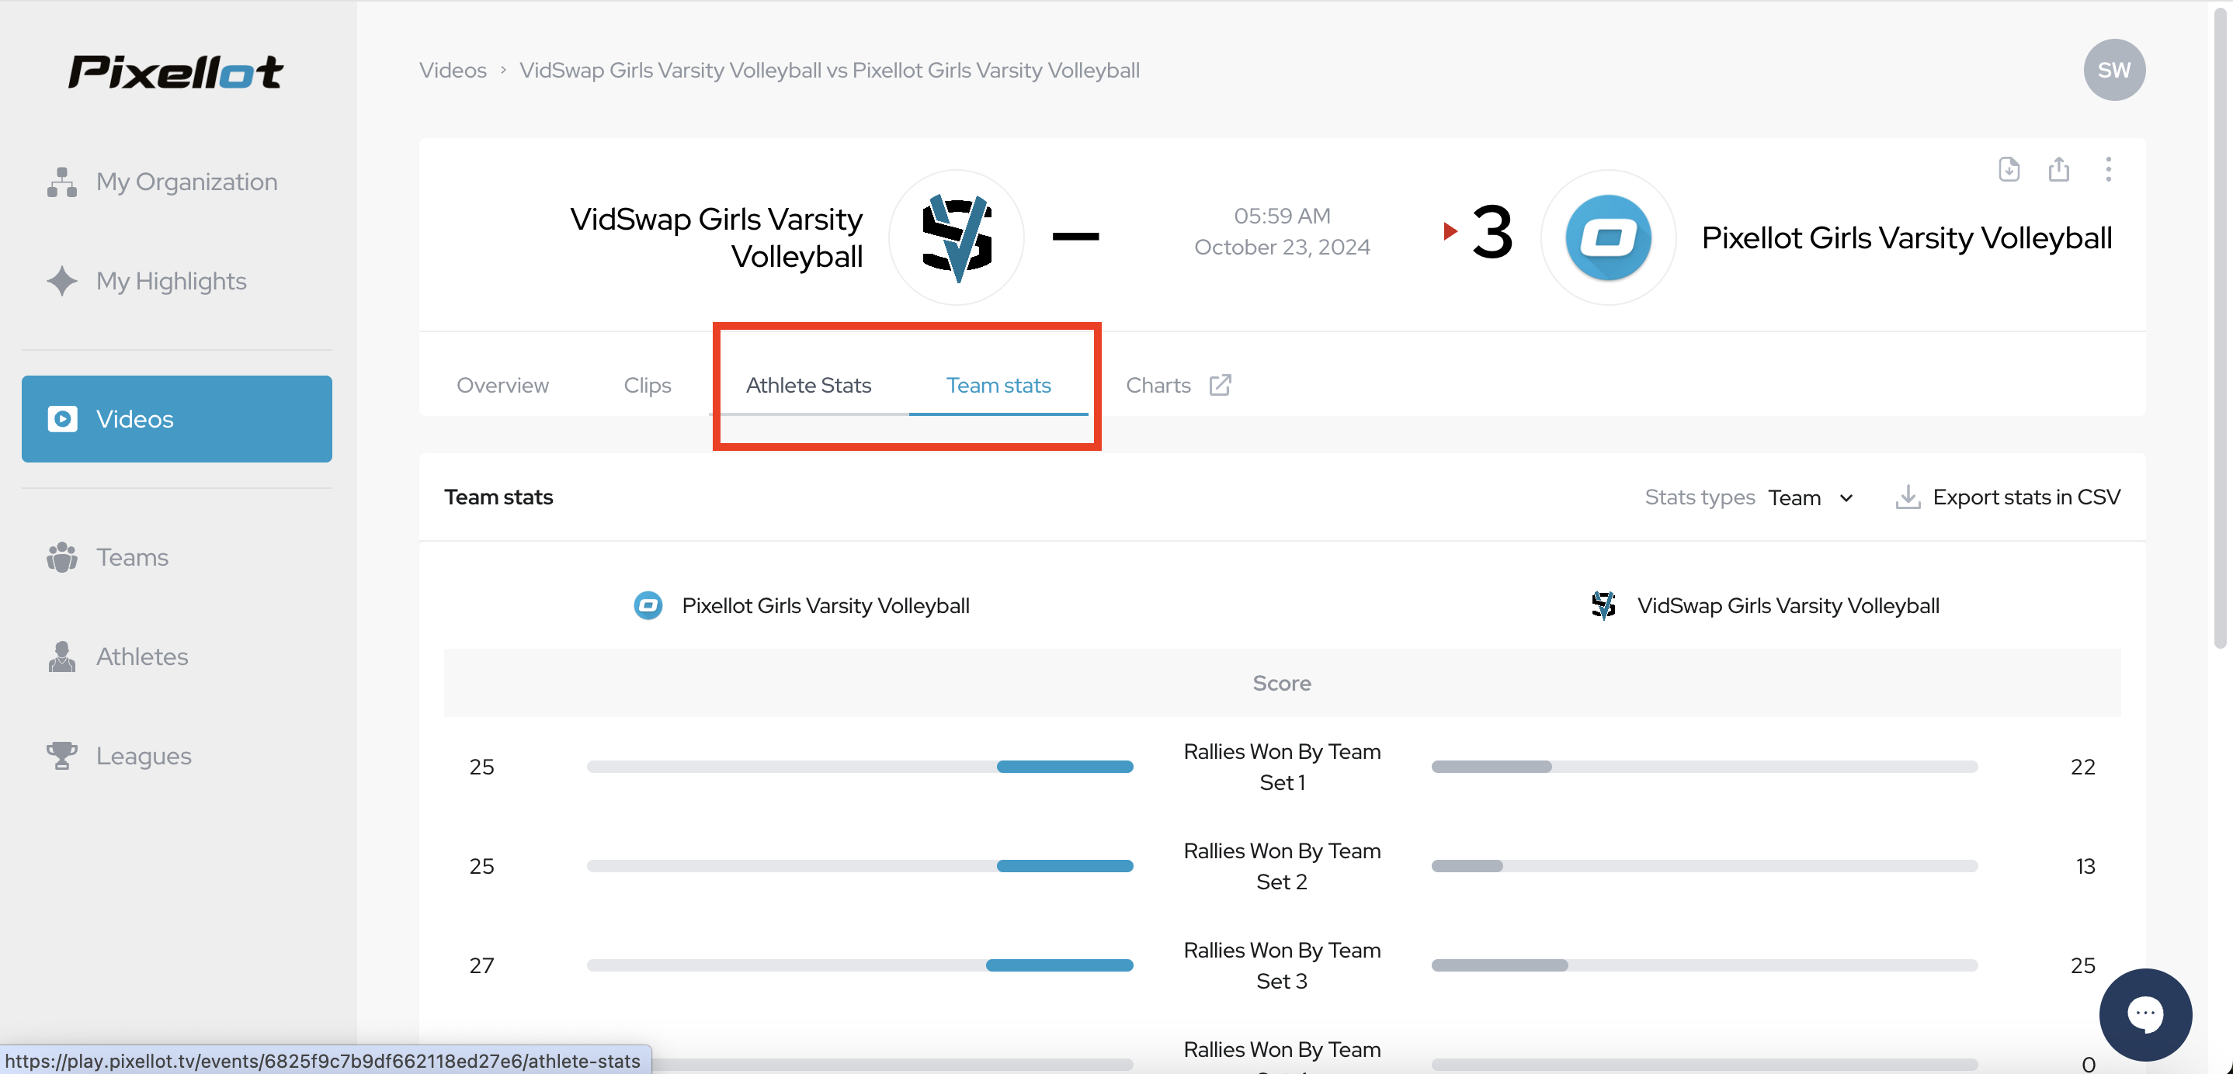Click VidSwap Set 2 score 13

2085,866
